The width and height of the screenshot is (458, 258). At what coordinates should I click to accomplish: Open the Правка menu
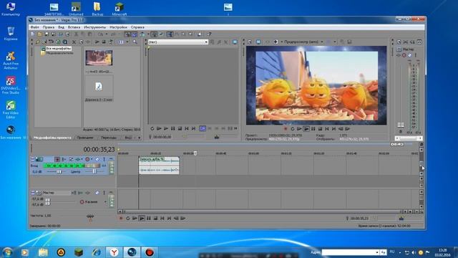[x=49, y=27]
